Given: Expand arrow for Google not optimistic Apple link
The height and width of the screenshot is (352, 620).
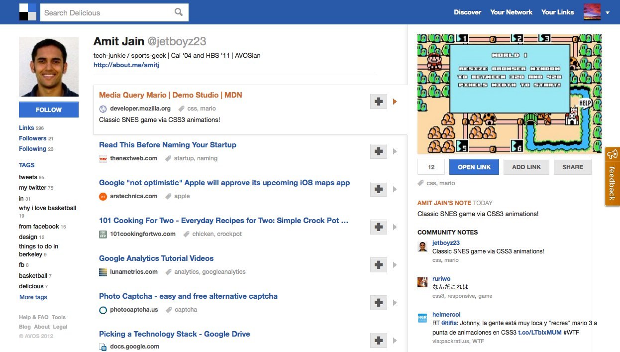Looking at the screenshot, I should coord(395,189).
